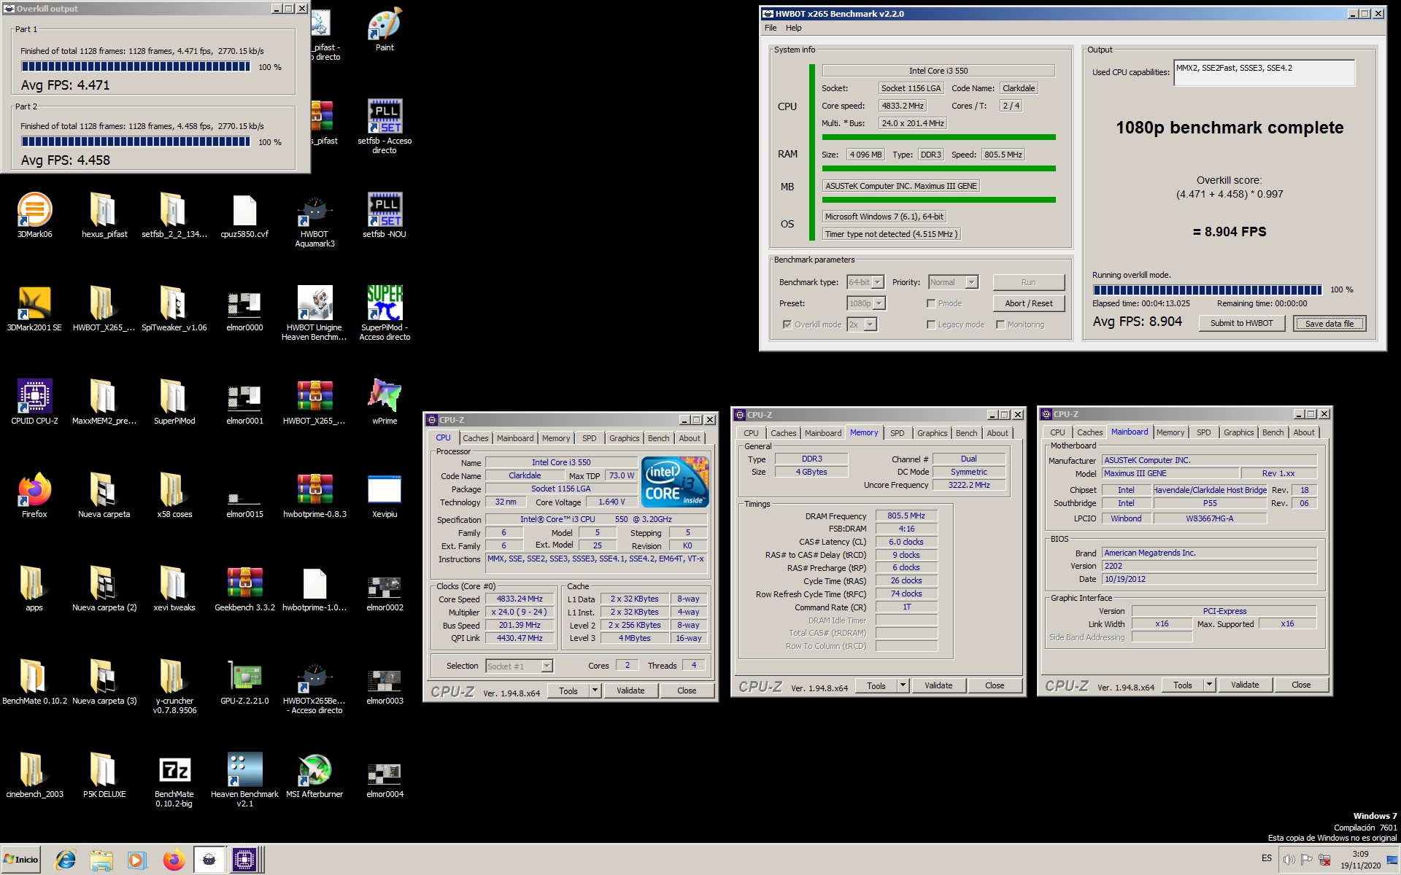Open Graphics tab in Mainboard CPU-Z window
1401x875 pixels.
coord(1238,432)
